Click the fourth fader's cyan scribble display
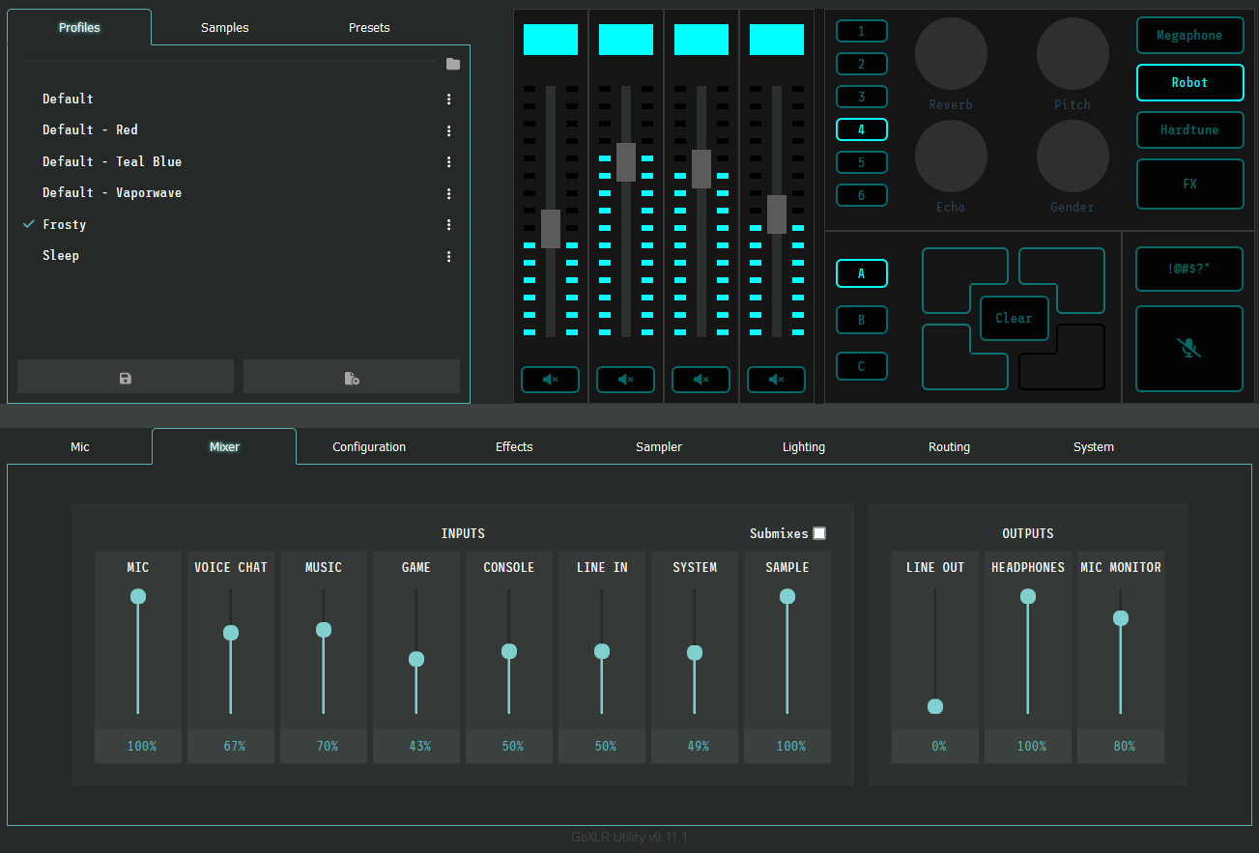The image size is (1259, 853). 777,40
